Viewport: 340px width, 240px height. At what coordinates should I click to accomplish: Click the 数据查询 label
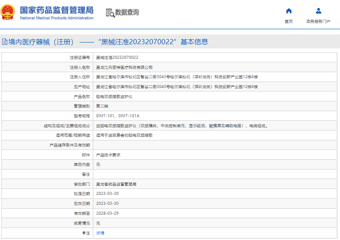point(127,12)
